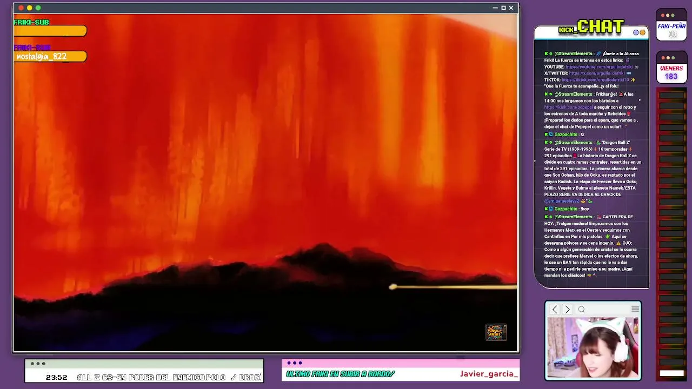Close the video window with the X icon
This screenshot has width=692, height=389.
coord(511,8)
